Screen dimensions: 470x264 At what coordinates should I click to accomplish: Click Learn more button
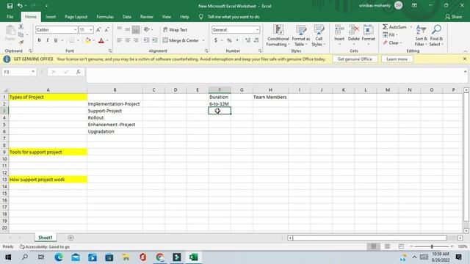click(397, 59)
